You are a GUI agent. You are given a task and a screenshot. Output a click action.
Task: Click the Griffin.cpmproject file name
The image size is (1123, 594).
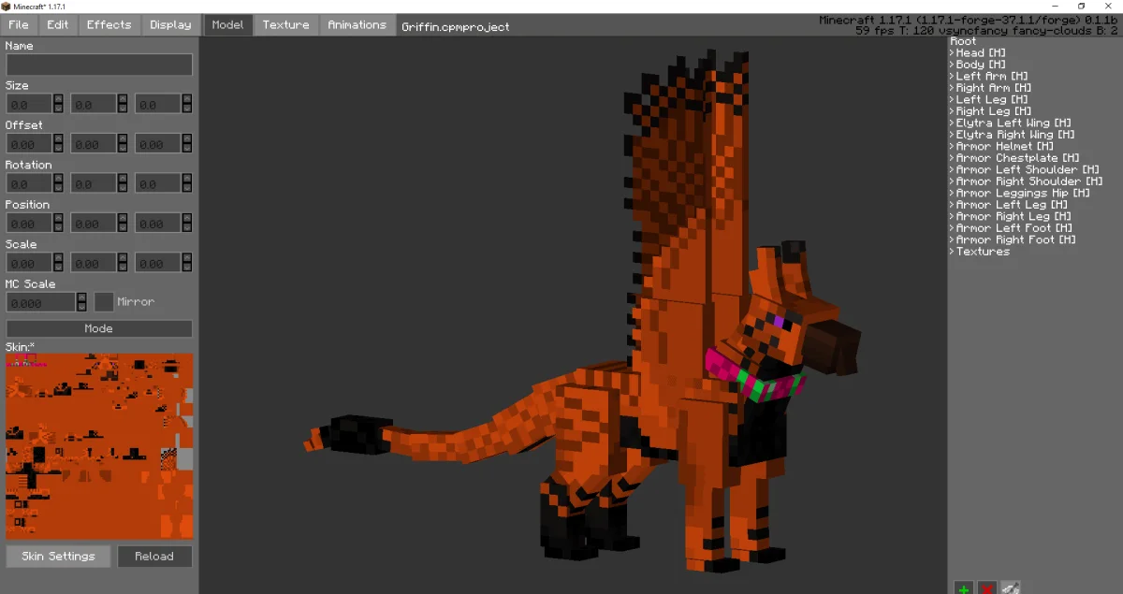pos(456,27)
